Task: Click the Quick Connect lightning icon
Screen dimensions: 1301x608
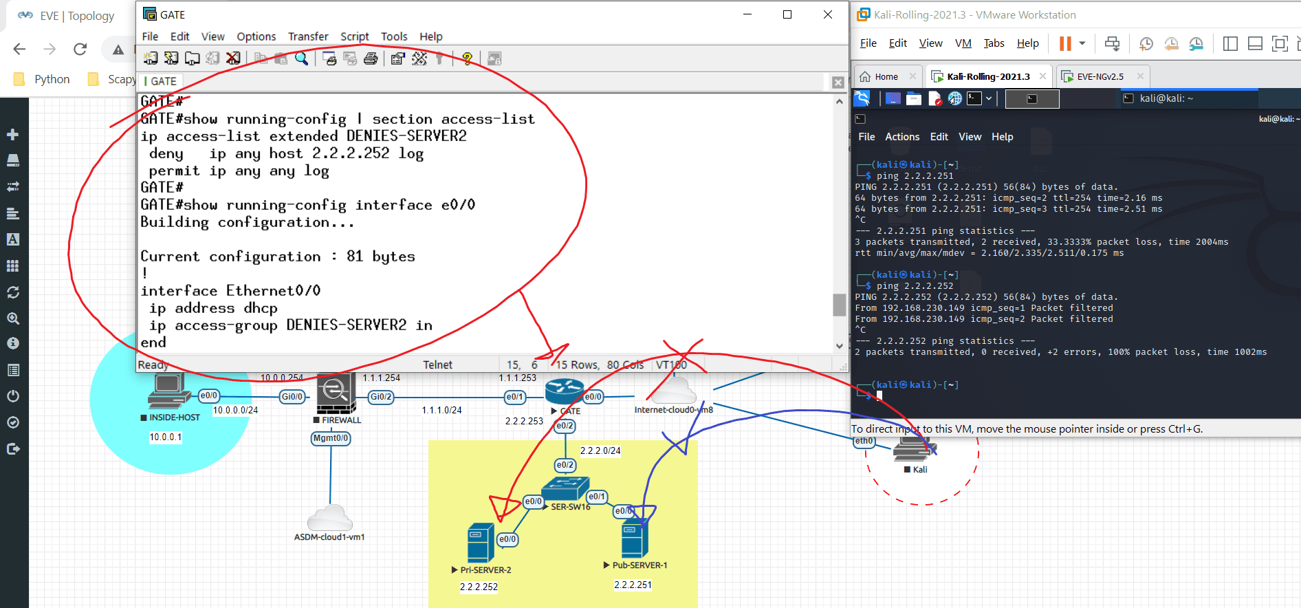Action: (171, 58)
